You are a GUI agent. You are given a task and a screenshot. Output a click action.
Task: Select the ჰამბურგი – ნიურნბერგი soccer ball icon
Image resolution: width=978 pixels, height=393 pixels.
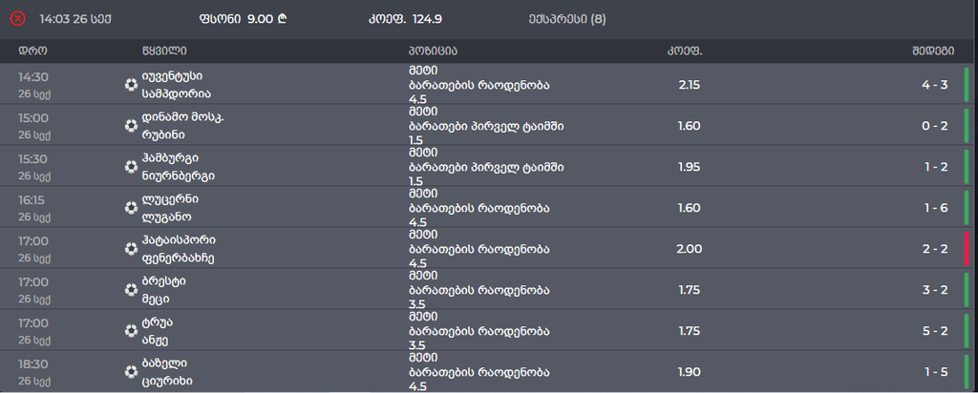[131, 167]
